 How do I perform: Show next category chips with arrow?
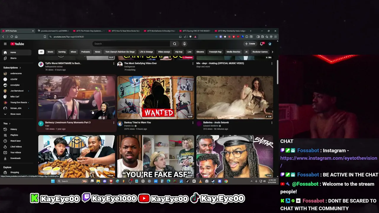coord(272,52)
